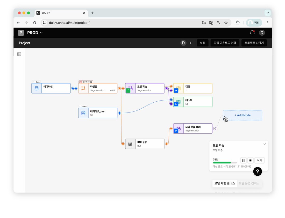Select the 라벨링 node's C1111 01:32 tag
This screenshot has width=285, height=218.
86,82
